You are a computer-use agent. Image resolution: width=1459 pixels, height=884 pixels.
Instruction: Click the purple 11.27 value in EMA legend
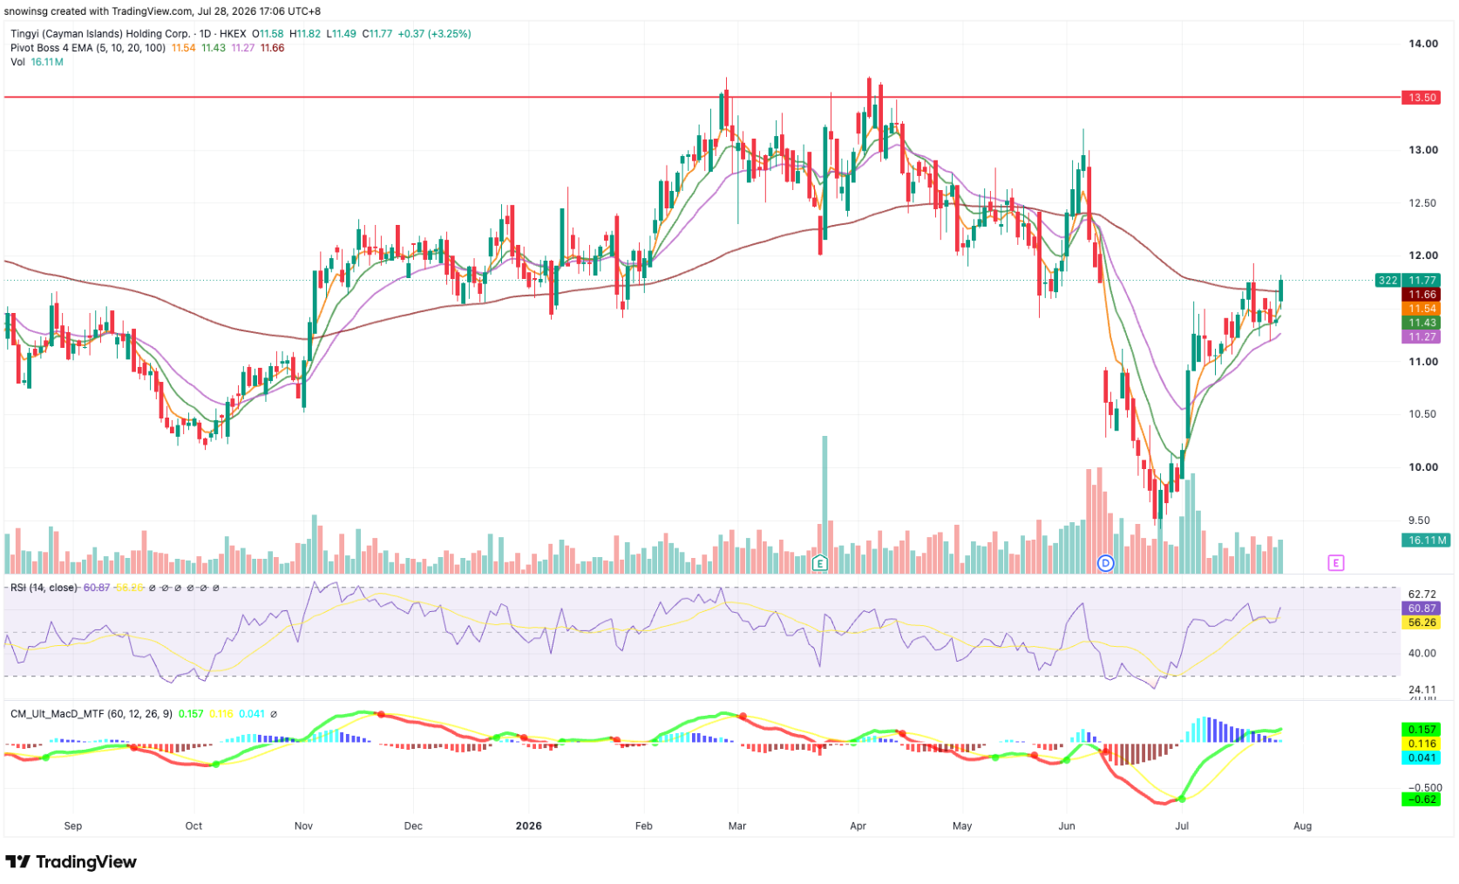(x=243, y=48)
